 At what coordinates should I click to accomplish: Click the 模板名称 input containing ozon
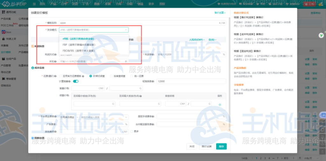click(x=143, y=23)
